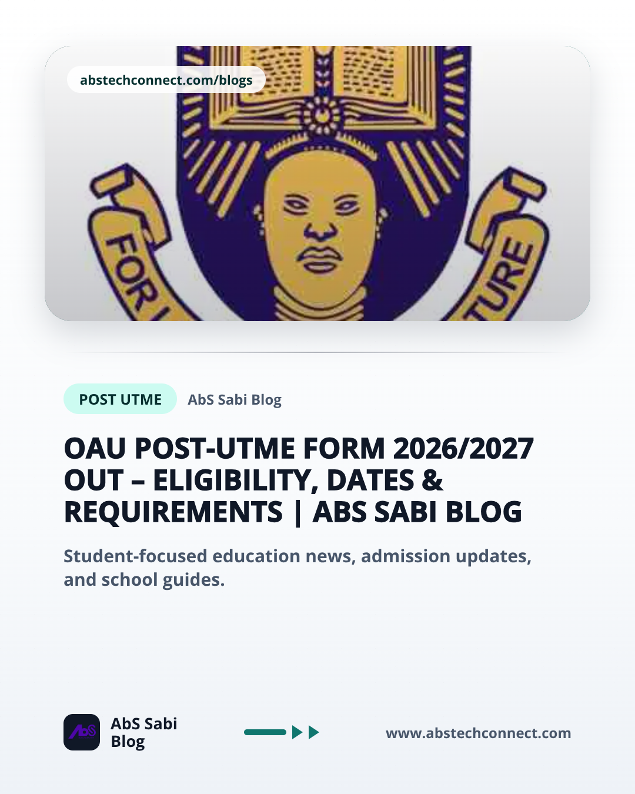Click the AbS Sabi Blog author label
635x794 pixels.
235,399
